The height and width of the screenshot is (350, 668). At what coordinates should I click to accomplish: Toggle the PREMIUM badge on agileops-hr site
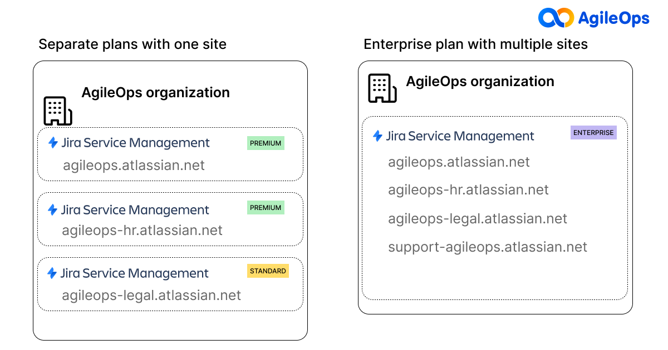tap(266, 207)
